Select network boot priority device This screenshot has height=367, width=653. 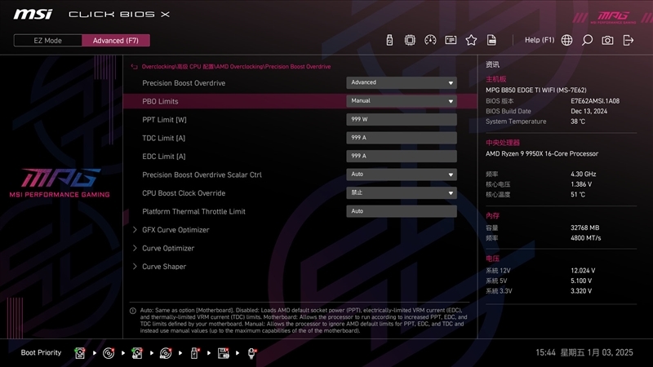[x=251, y=353]
